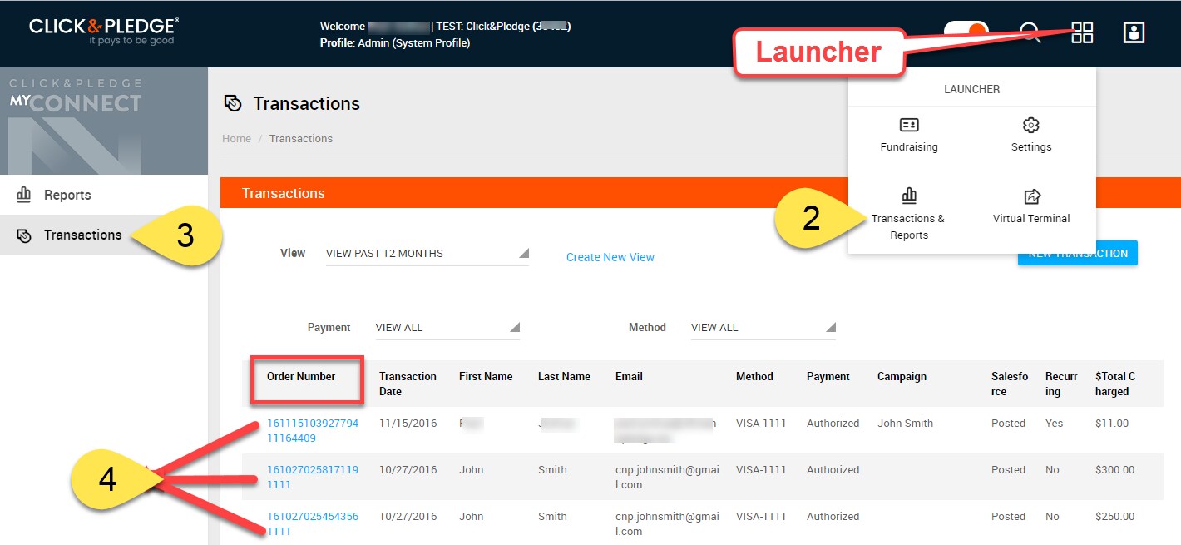Open the Payment filter dropdown
This screenshot has height=545, width=1181.
click(447, 328)
